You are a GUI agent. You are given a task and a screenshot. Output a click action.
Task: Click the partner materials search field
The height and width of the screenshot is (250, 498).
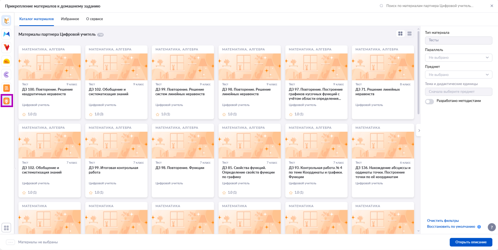coord(430,6)
